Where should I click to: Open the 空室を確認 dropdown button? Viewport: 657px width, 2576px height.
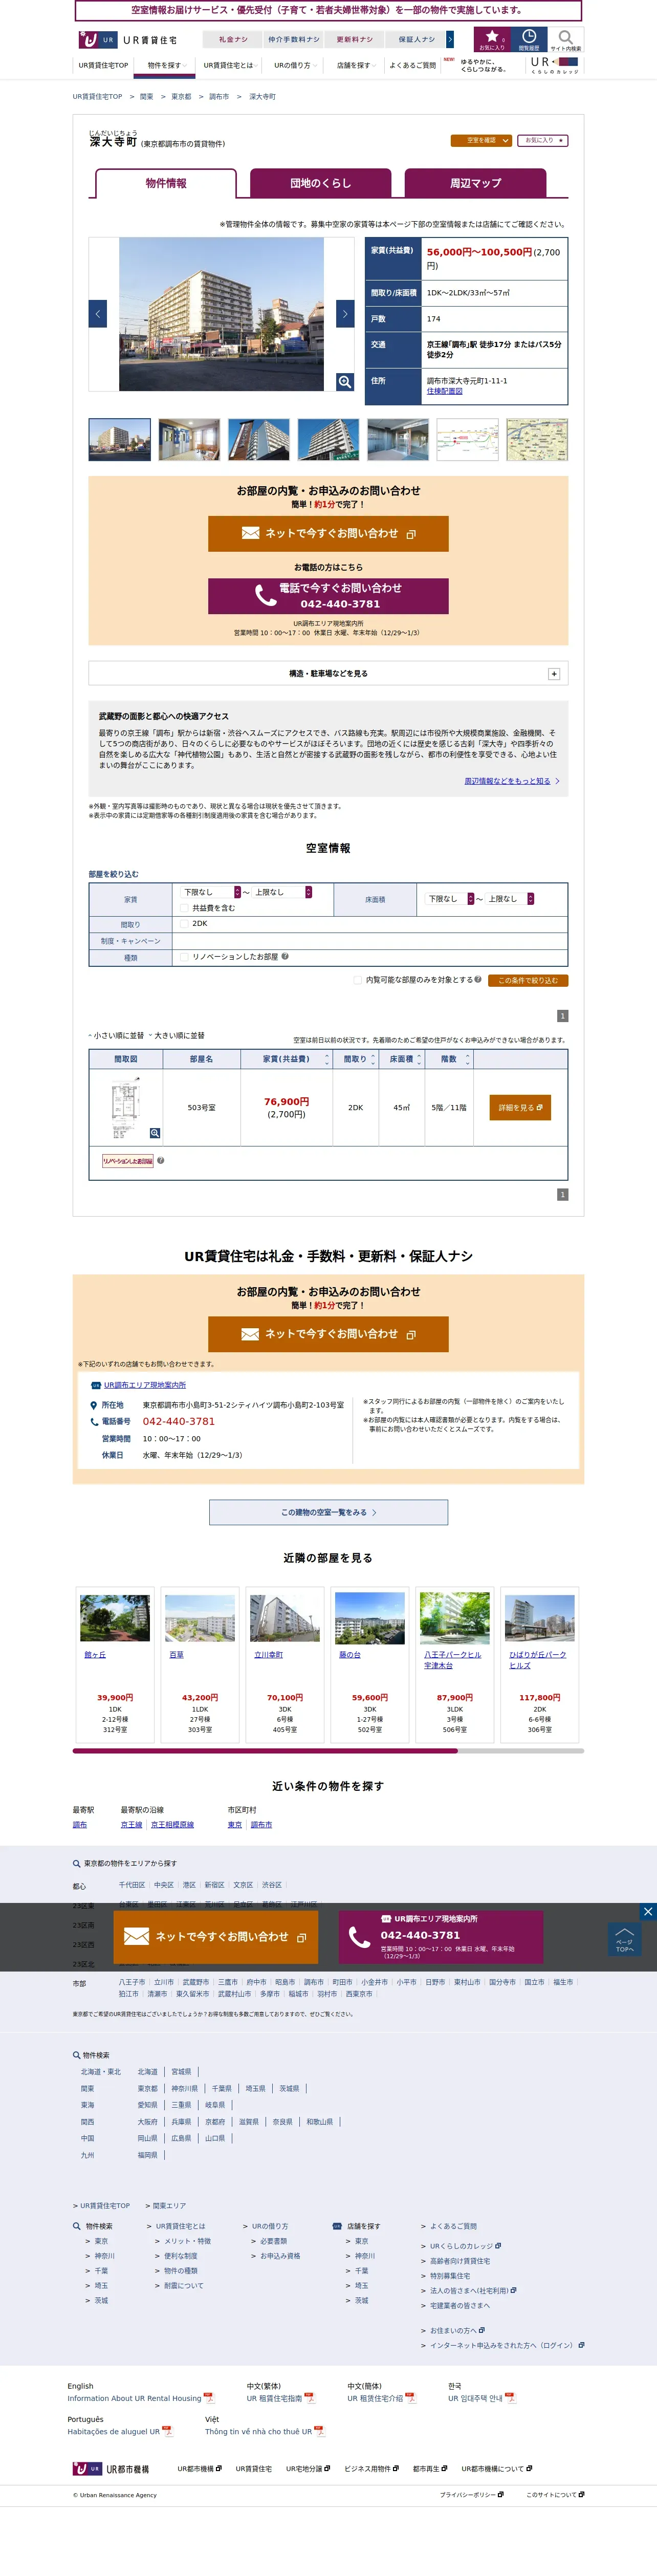coord(481,140)
